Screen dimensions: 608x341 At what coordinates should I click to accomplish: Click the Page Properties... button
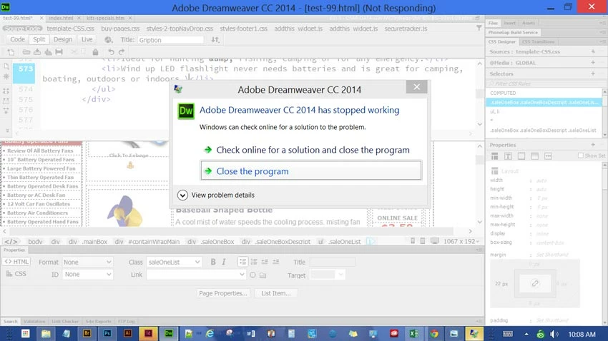pos(223,293)
